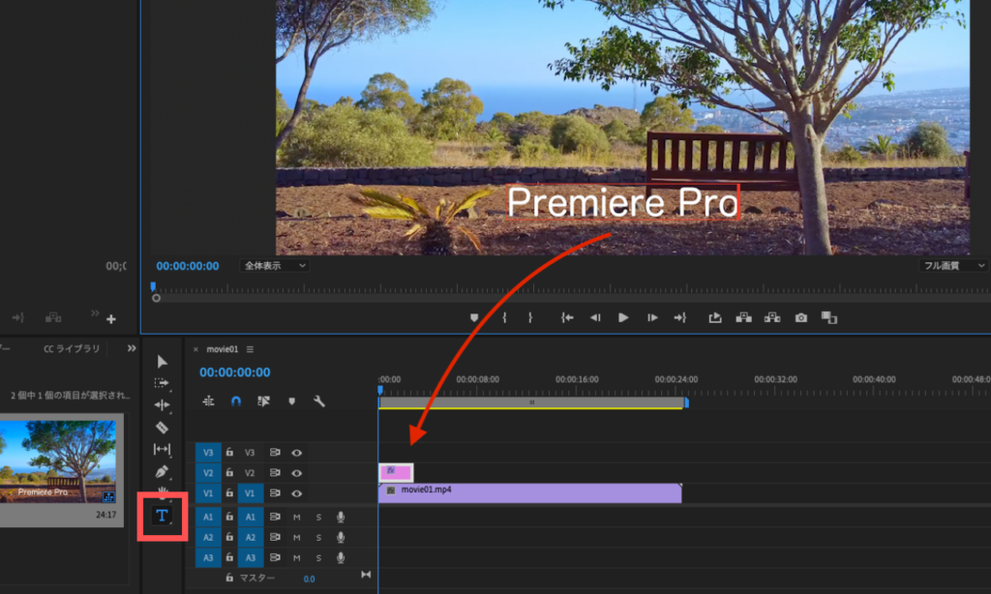Toggle Linked Selection in timeline header
991x594 pixels.
click(x=263, y=401)
